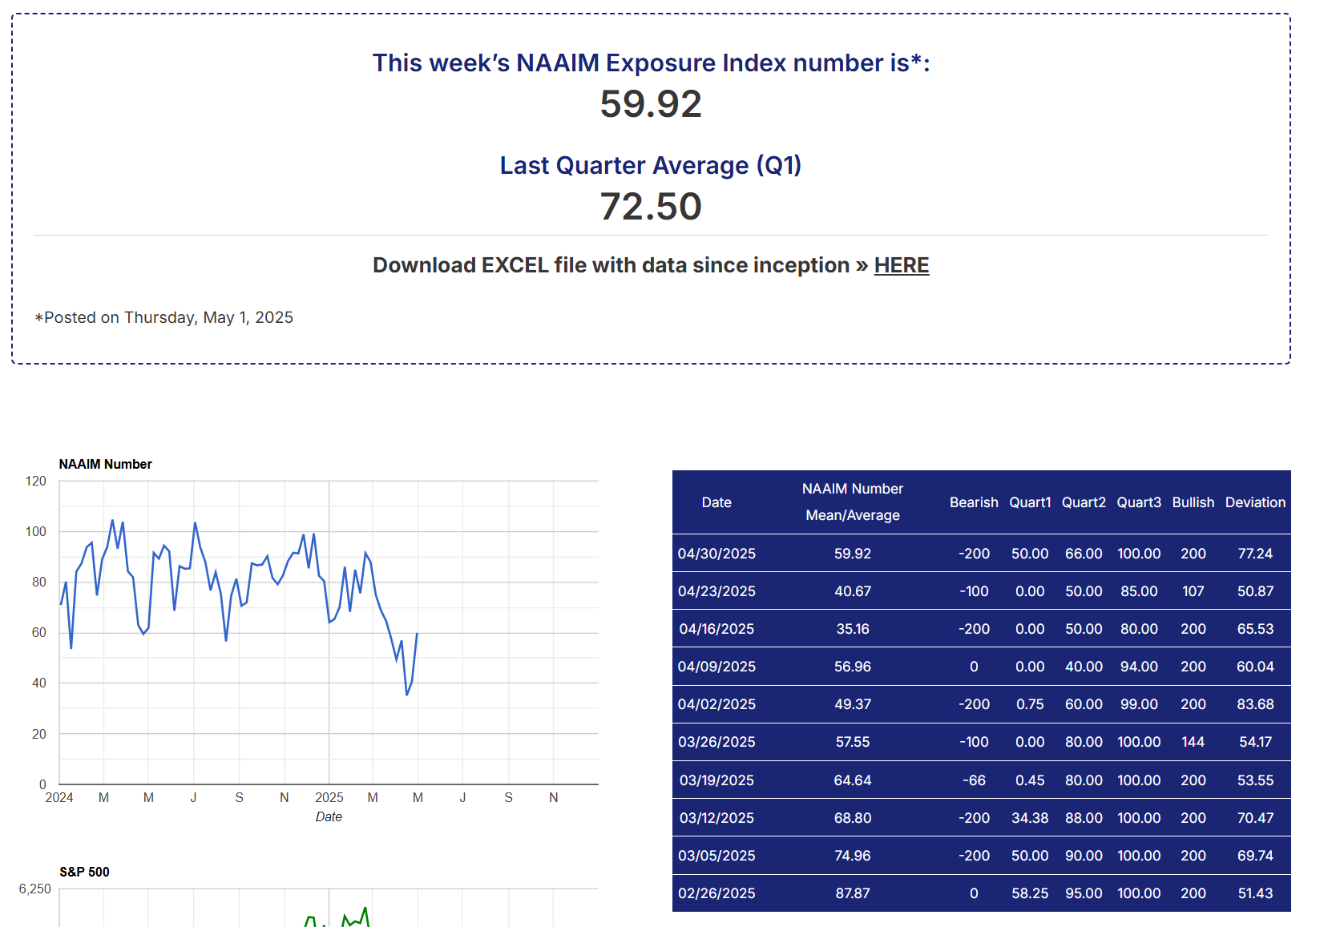Click the Date axis title below chart
The height and width of the screenshot is (927, 1336).
329,816
